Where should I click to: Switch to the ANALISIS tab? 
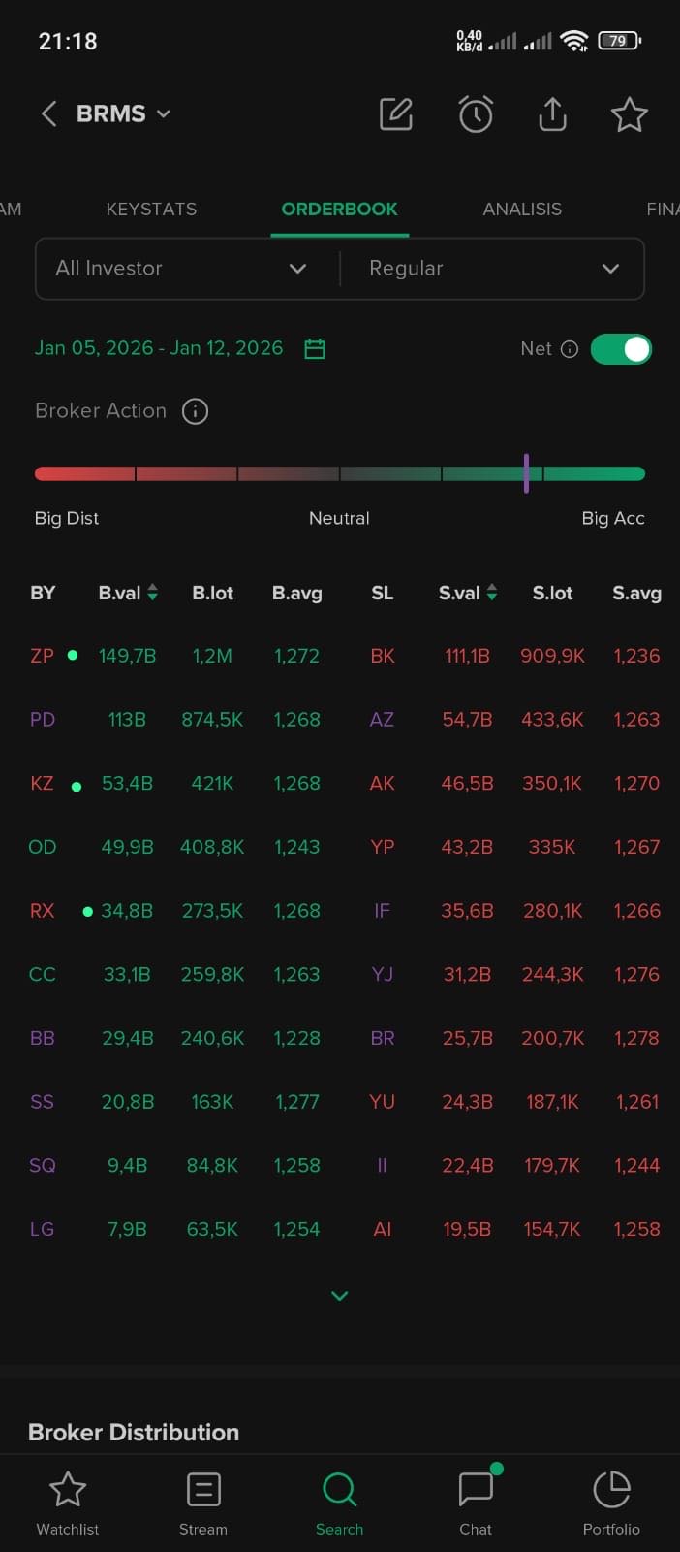click(522, 210)
